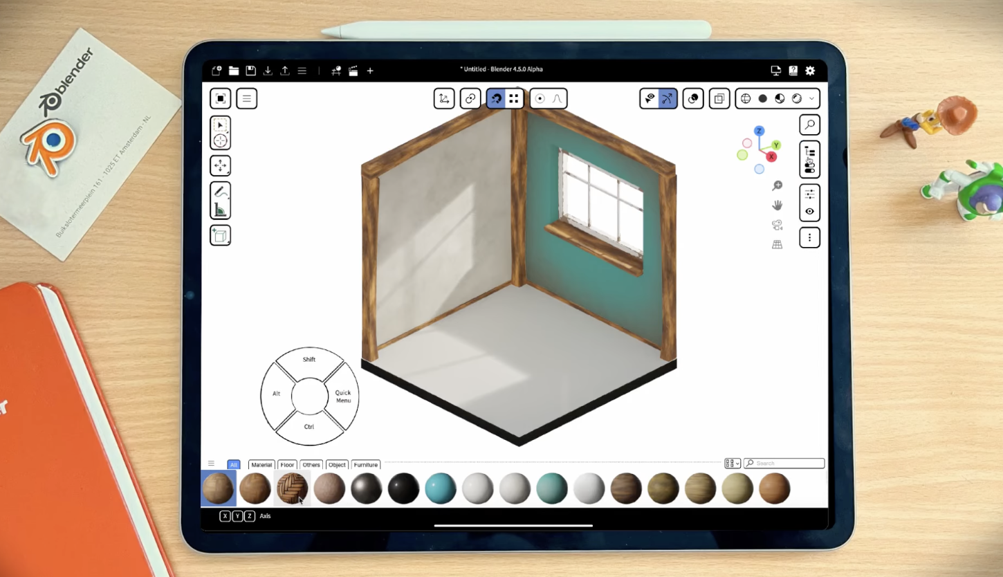The height and width of the screenshot is (577, 1003).
Task: Select the box select tool
Action: point(220,125)
